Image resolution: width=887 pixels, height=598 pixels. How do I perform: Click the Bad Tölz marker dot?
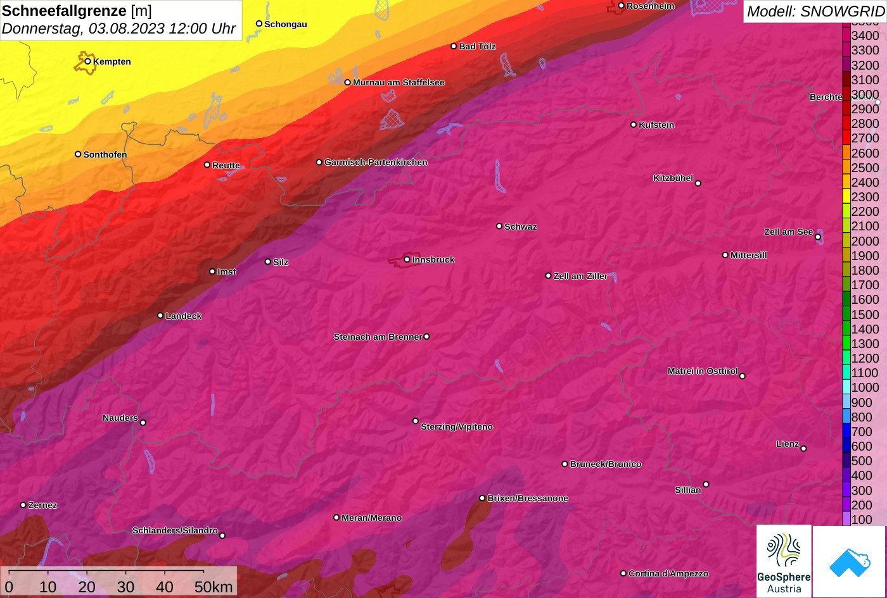coord(454,46)
